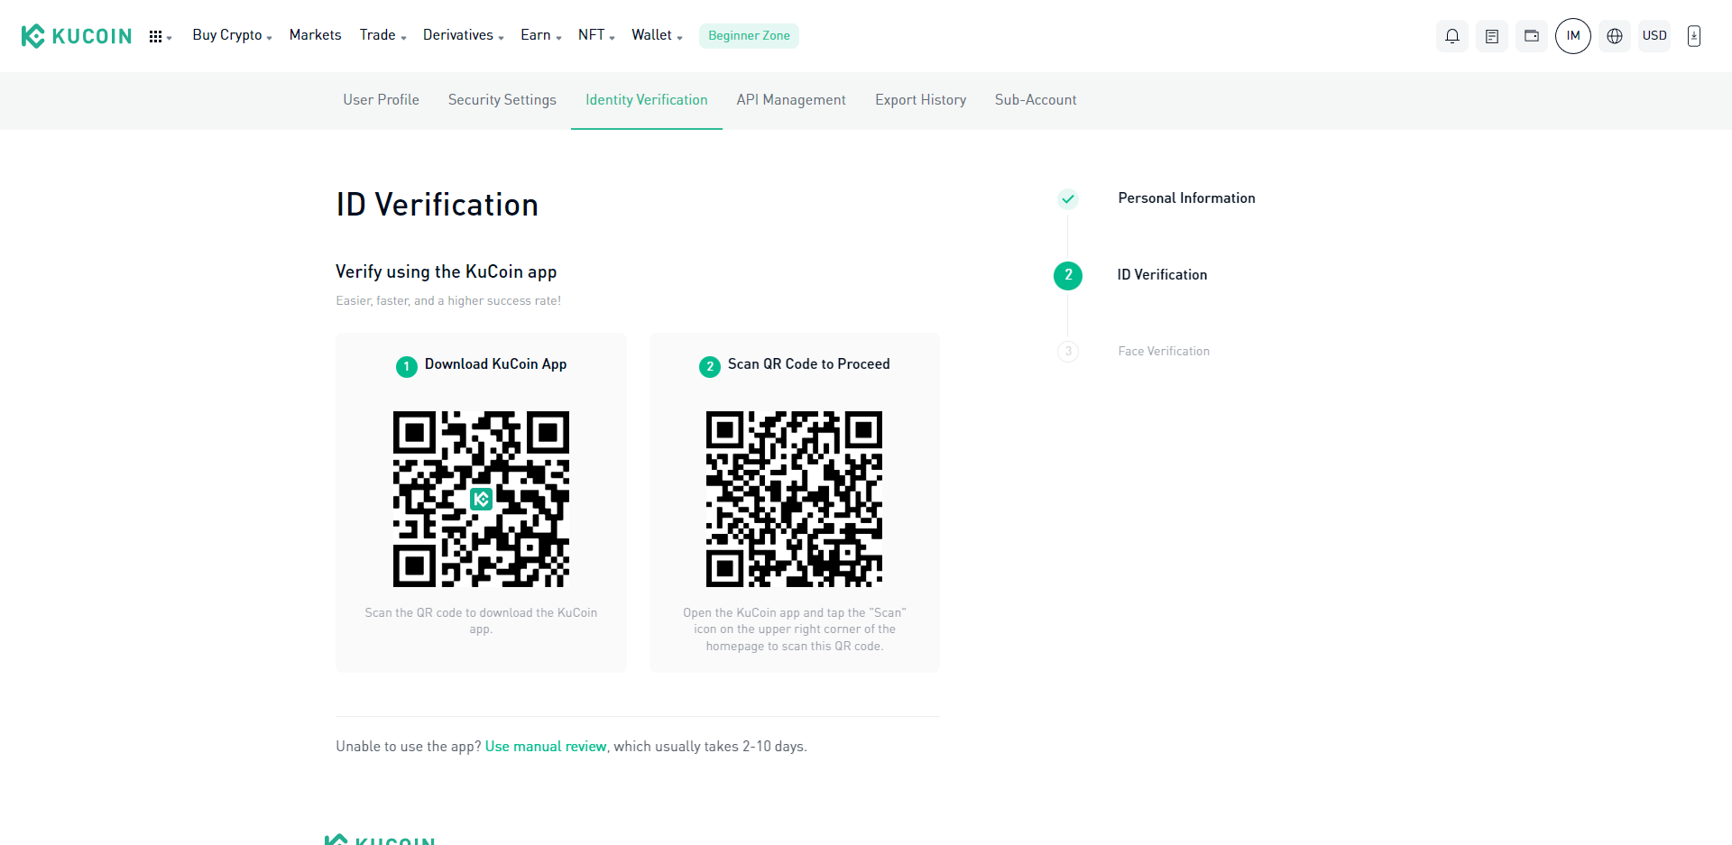Switch to Export History tab
The image size is (1732, 845).
920,100
